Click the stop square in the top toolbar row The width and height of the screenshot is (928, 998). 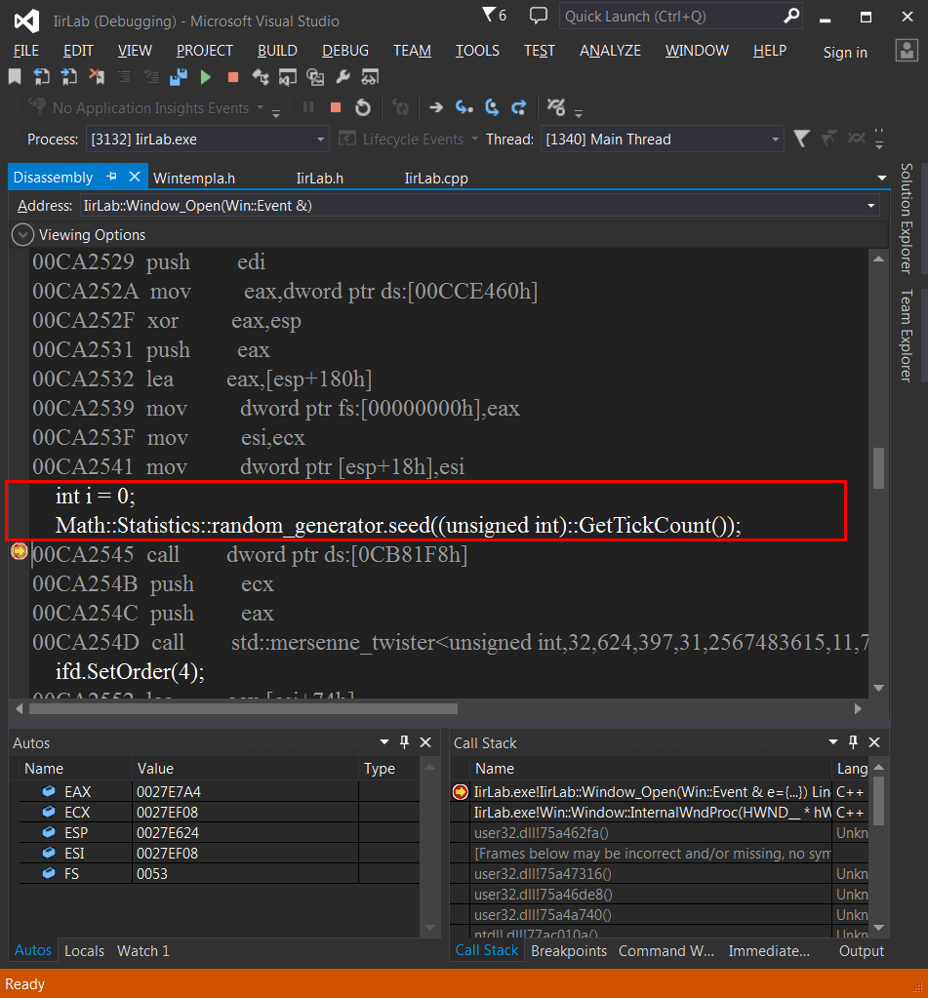[x=233, y=77]
